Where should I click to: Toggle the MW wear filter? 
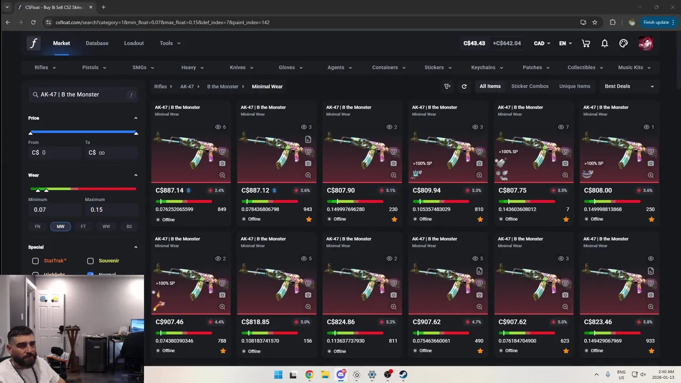click(61, 227)
